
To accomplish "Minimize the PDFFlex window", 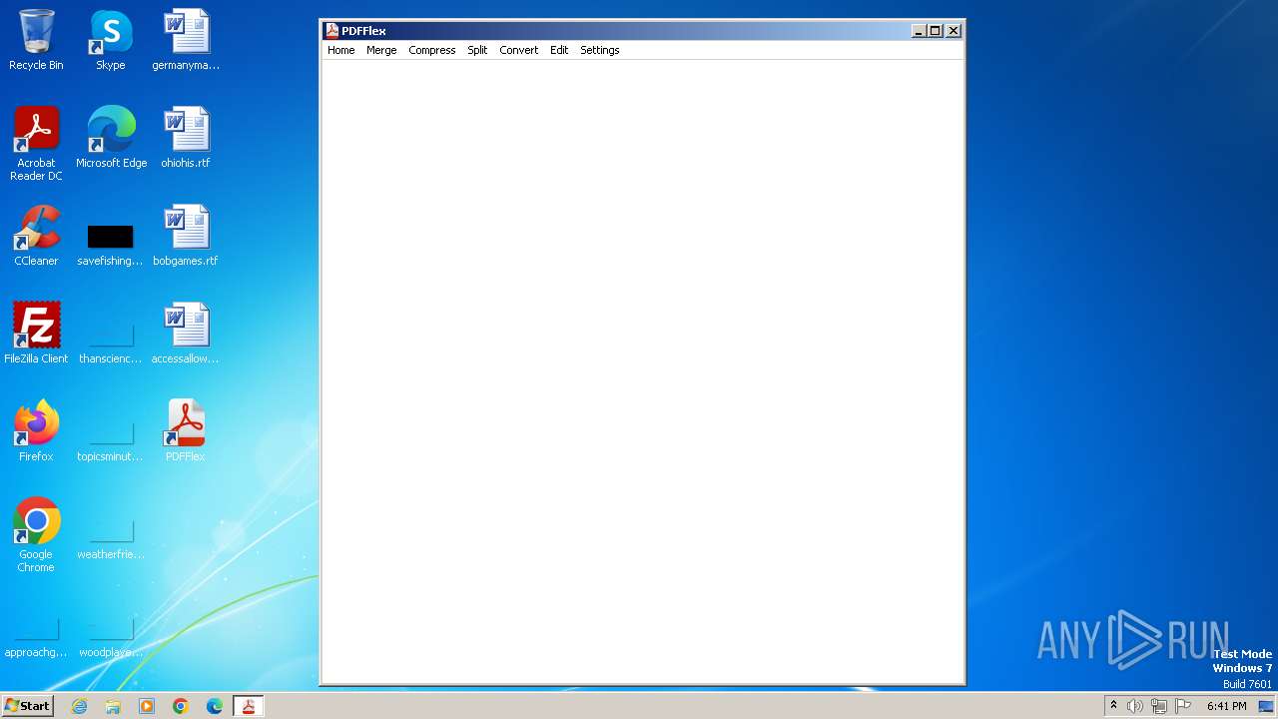I will tap(919, 31).
